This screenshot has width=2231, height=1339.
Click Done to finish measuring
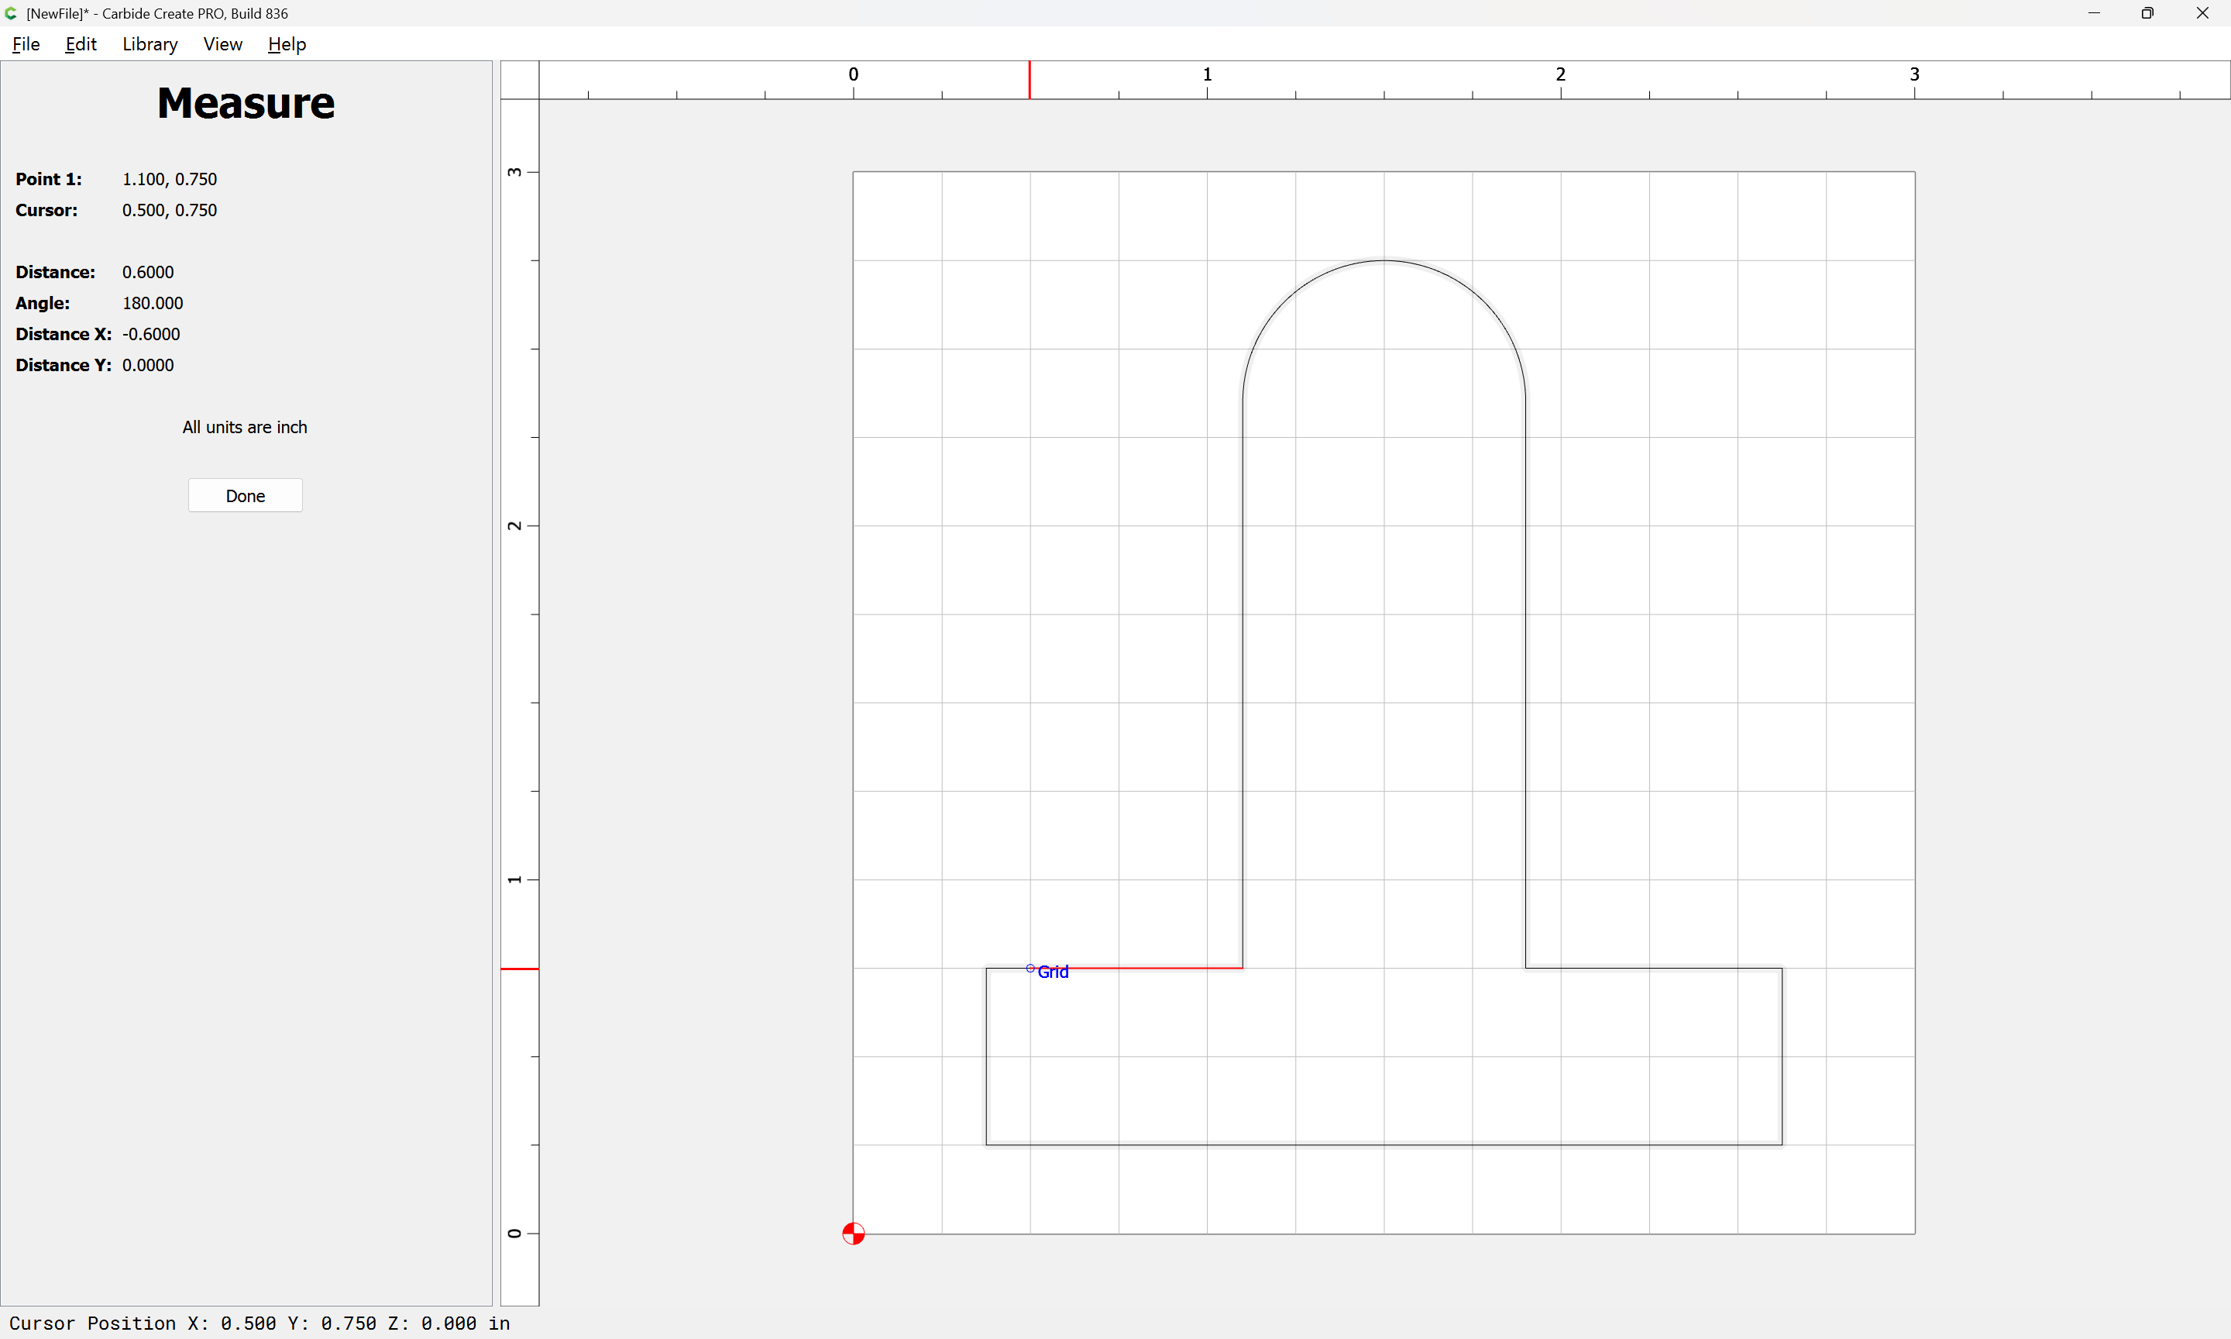[246, 495]
